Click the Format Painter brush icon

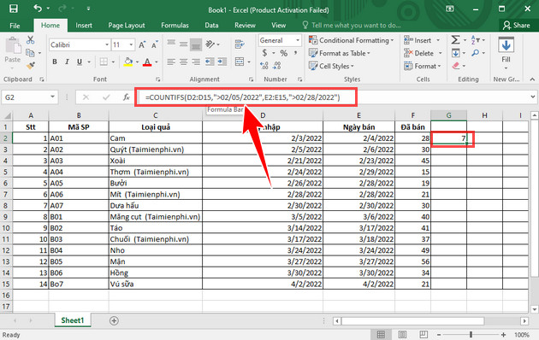click(31, 65)
